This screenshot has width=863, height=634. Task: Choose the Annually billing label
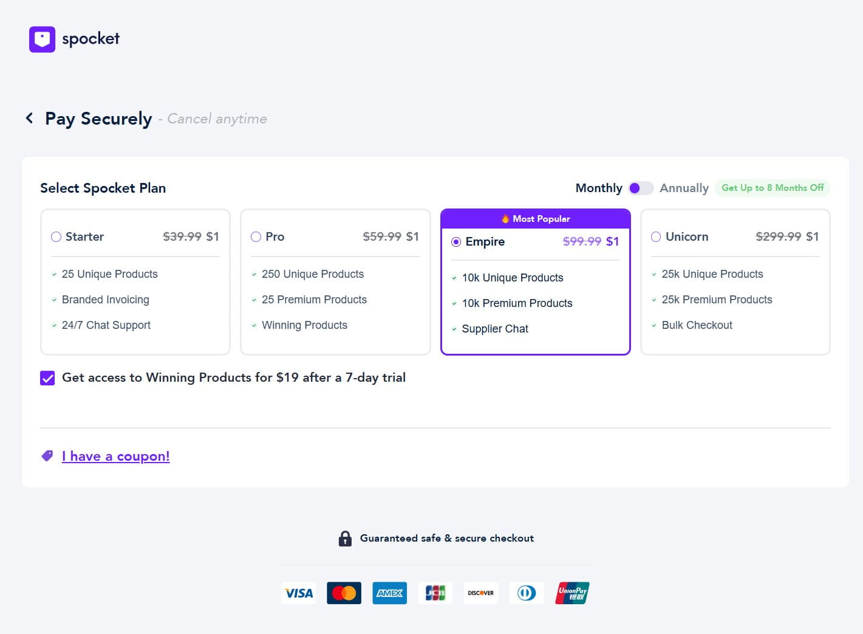click(x=684, y=188)
